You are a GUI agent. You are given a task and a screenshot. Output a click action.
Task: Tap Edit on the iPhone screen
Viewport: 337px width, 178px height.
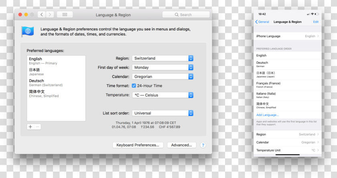316,22
